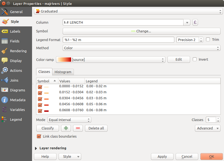Toggle the Invert color ramp checkbox

[x=195, y=60]
